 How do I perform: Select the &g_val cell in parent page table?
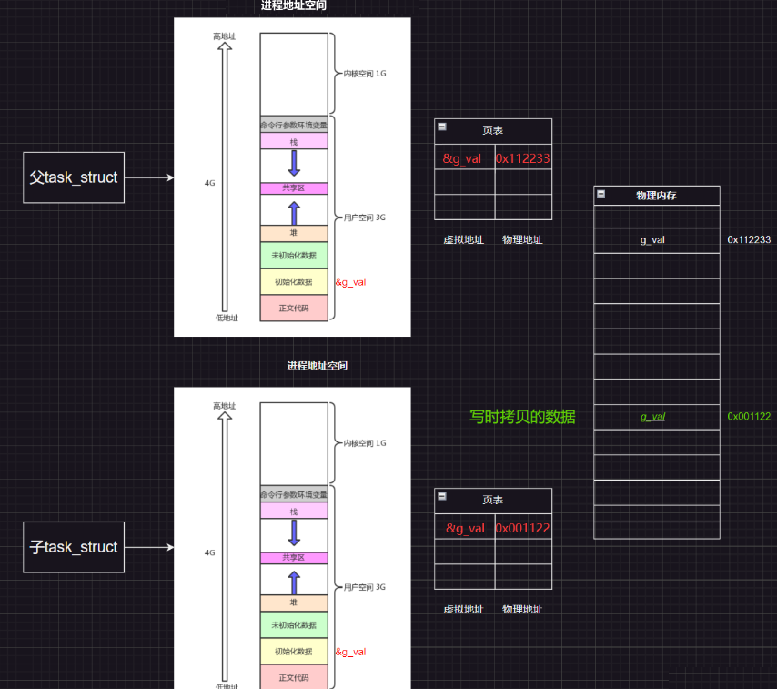tap(465, 158)
